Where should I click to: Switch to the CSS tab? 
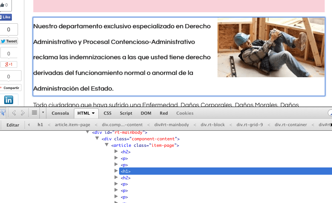[x=108, y=113]
